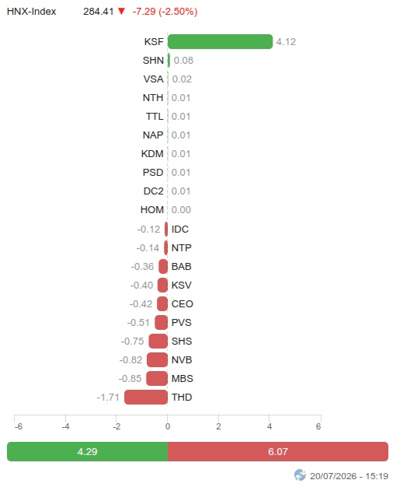Select the red BAB bar
Image resolution: width=393 pixels, height=487 pixels.
pyautogui.click(x=163, y=267)
